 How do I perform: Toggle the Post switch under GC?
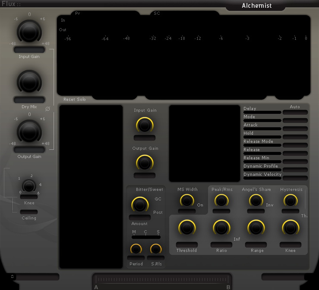[x=158, y=212]
